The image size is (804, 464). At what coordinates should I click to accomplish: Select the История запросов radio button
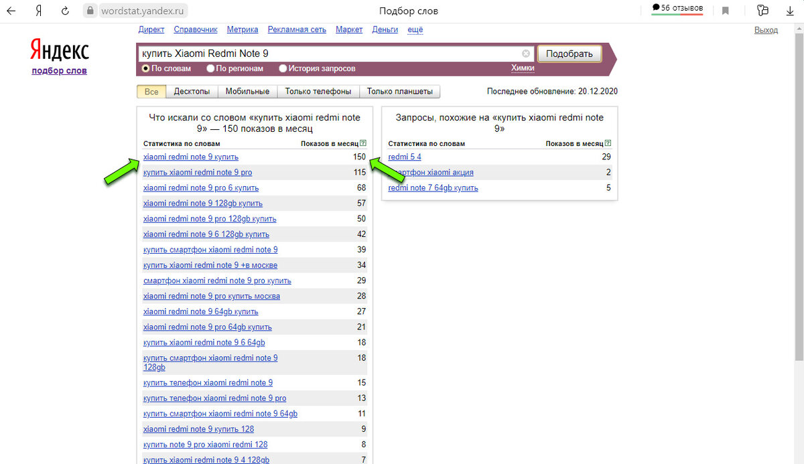click(283, 68)
